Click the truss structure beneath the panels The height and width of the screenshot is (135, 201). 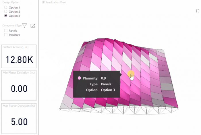click(x=119, y=111)
